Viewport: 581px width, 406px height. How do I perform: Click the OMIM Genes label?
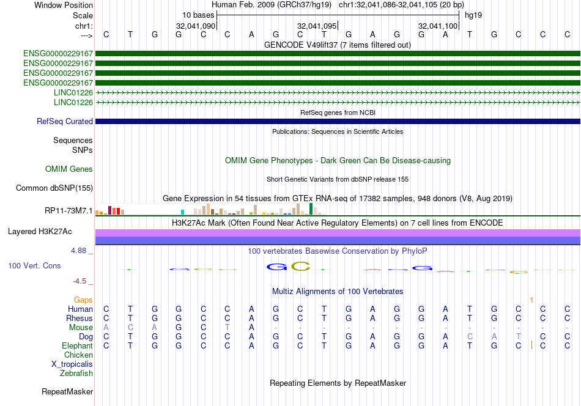68,169
